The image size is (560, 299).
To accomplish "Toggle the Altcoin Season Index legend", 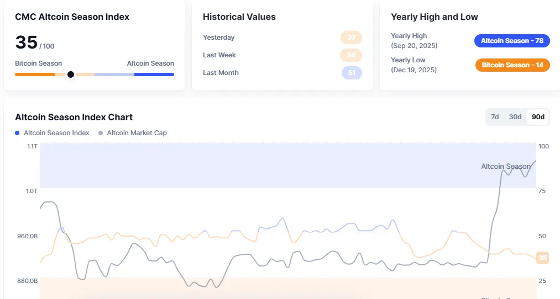I will [x=52, y=133].
